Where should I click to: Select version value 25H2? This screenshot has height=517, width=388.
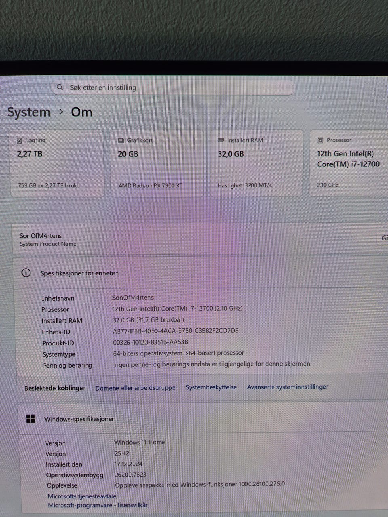122,453
